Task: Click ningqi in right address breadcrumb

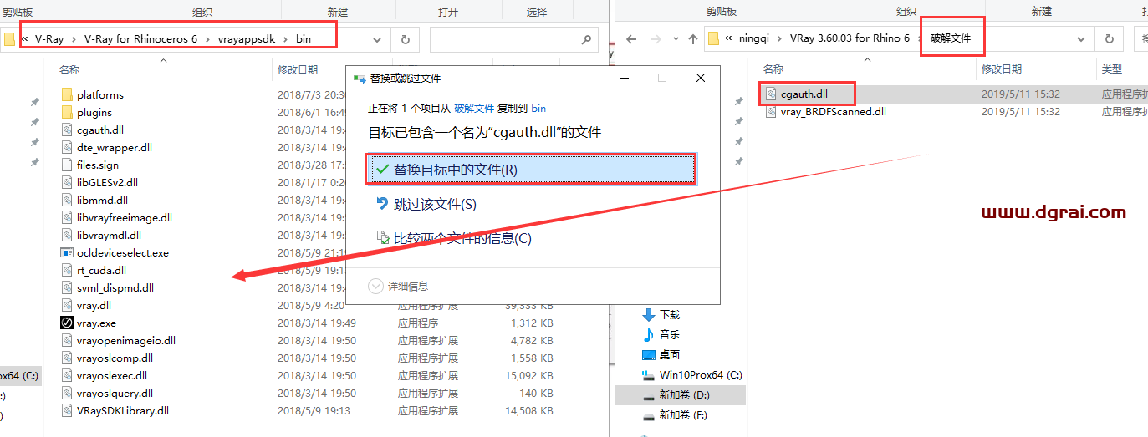Action: [756, 39]
